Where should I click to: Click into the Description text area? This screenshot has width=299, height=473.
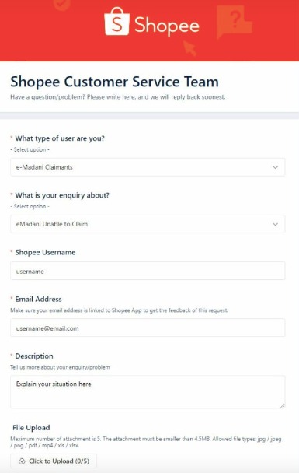pos(148,392)
